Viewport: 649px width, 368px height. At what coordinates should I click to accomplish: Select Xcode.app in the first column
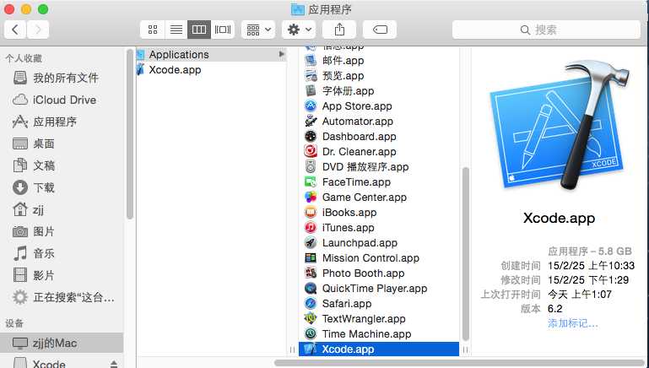pos(211,69)
